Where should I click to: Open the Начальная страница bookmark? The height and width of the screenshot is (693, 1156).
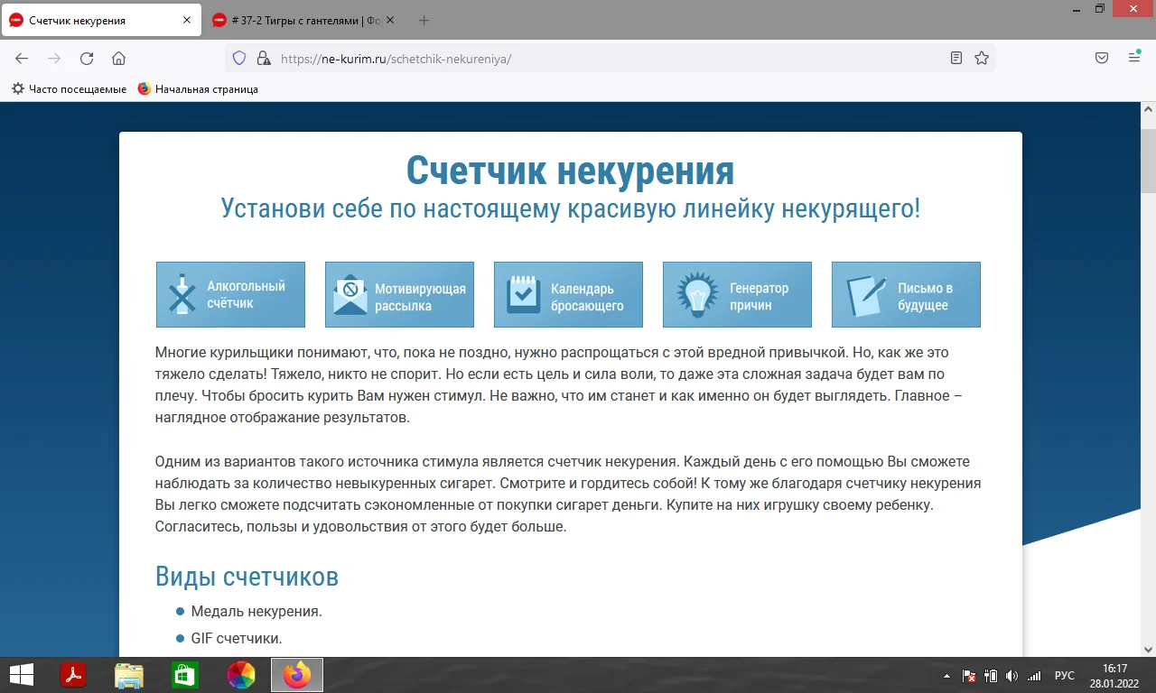pos(199,88)
